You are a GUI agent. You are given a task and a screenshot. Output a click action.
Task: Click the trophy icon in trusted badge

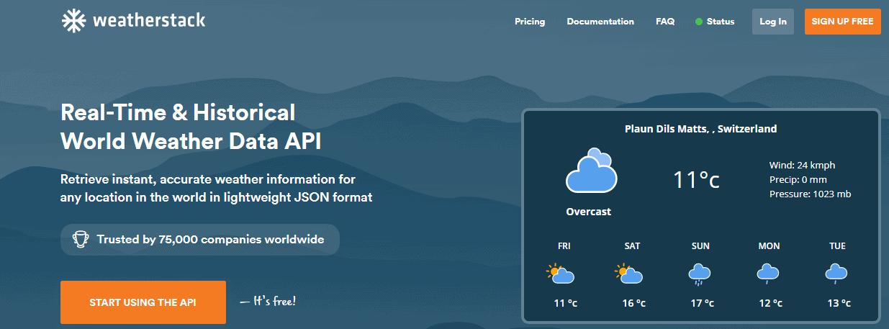pos(81,239)
